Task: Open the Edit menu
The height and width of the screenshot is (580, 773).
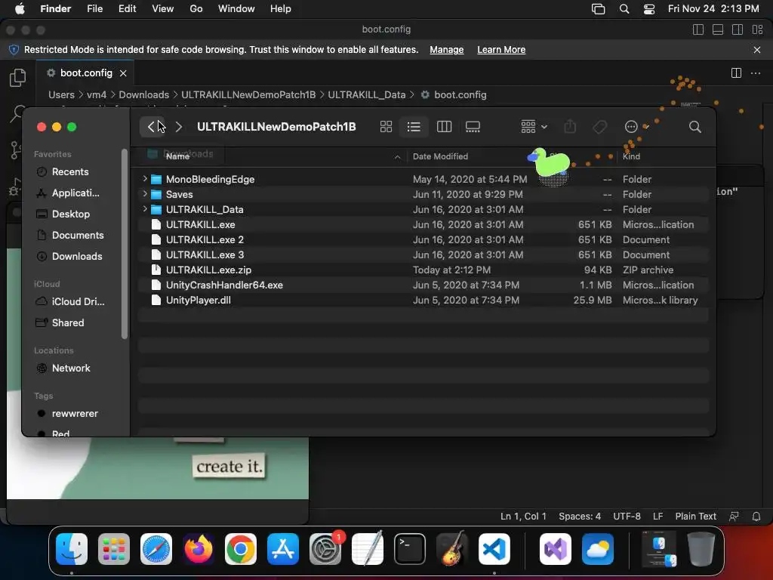Action: pyautogui.click(x=127, y=9)
